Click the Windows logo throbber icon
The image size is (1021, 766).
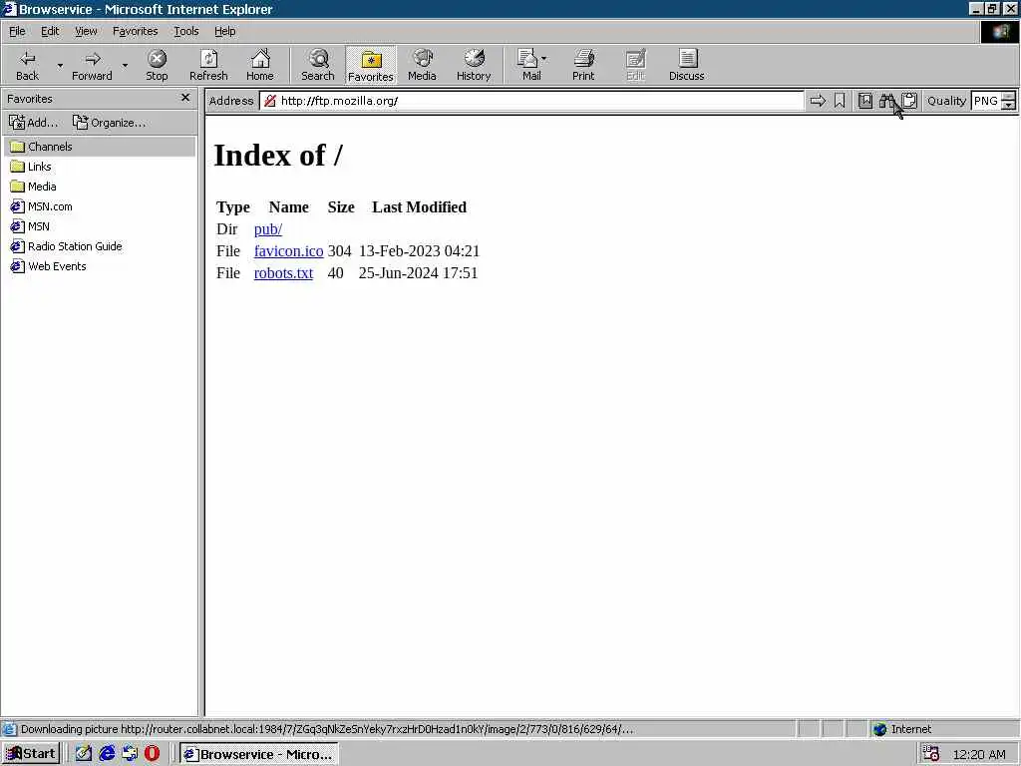point(999,32)
